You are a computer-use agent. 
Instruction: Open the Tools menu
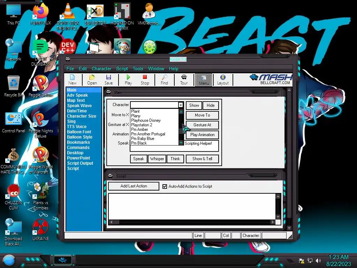tap(138, 69)
